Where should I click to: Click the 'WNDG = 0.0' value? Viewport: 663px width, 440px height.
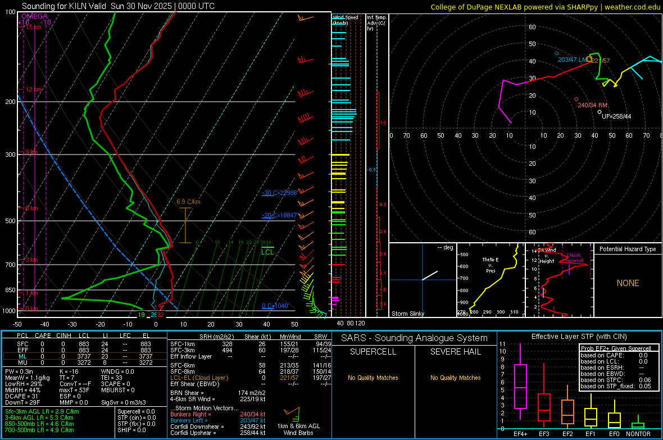coord(117,371)
